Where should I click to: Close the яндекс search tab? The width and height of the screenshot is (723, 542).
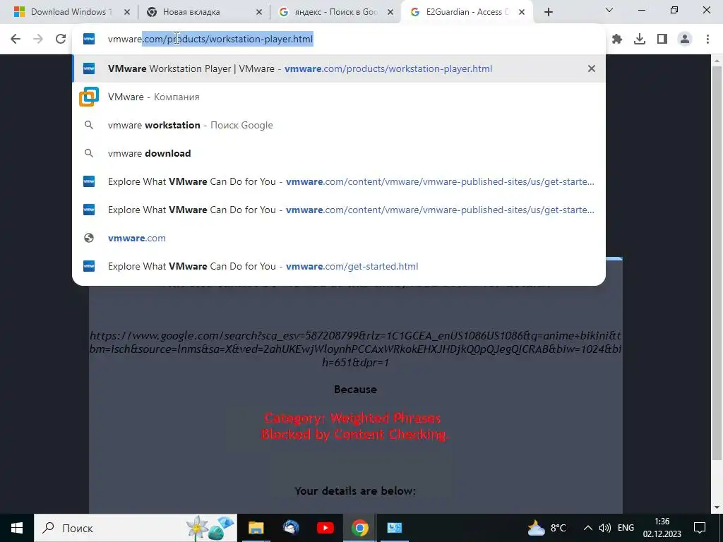(390, 12)
